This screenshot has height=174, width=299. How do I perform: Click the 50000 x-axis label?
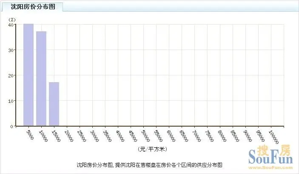pyautogui.click(x=145, y=136)
